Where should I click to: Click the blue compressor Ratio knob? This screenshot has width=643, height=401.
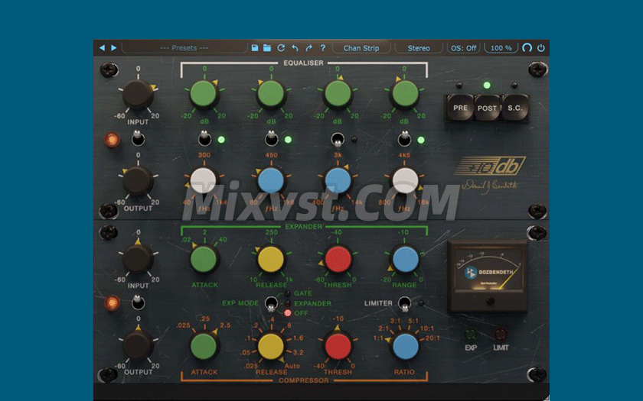pos(405,346)
